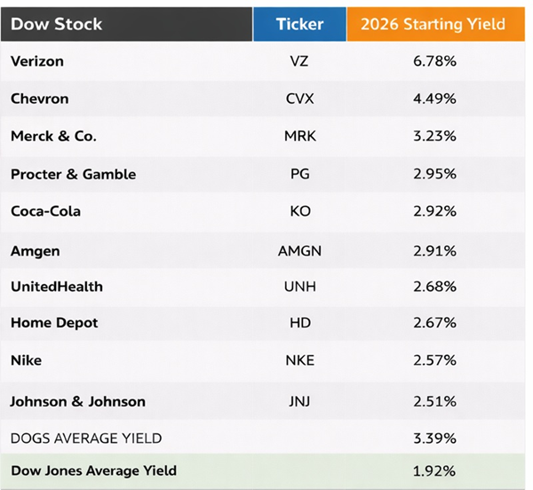The height and width of the screenshot is (490, 533).
Task: Click the UNH ticker cell
Action: (299, 287)
